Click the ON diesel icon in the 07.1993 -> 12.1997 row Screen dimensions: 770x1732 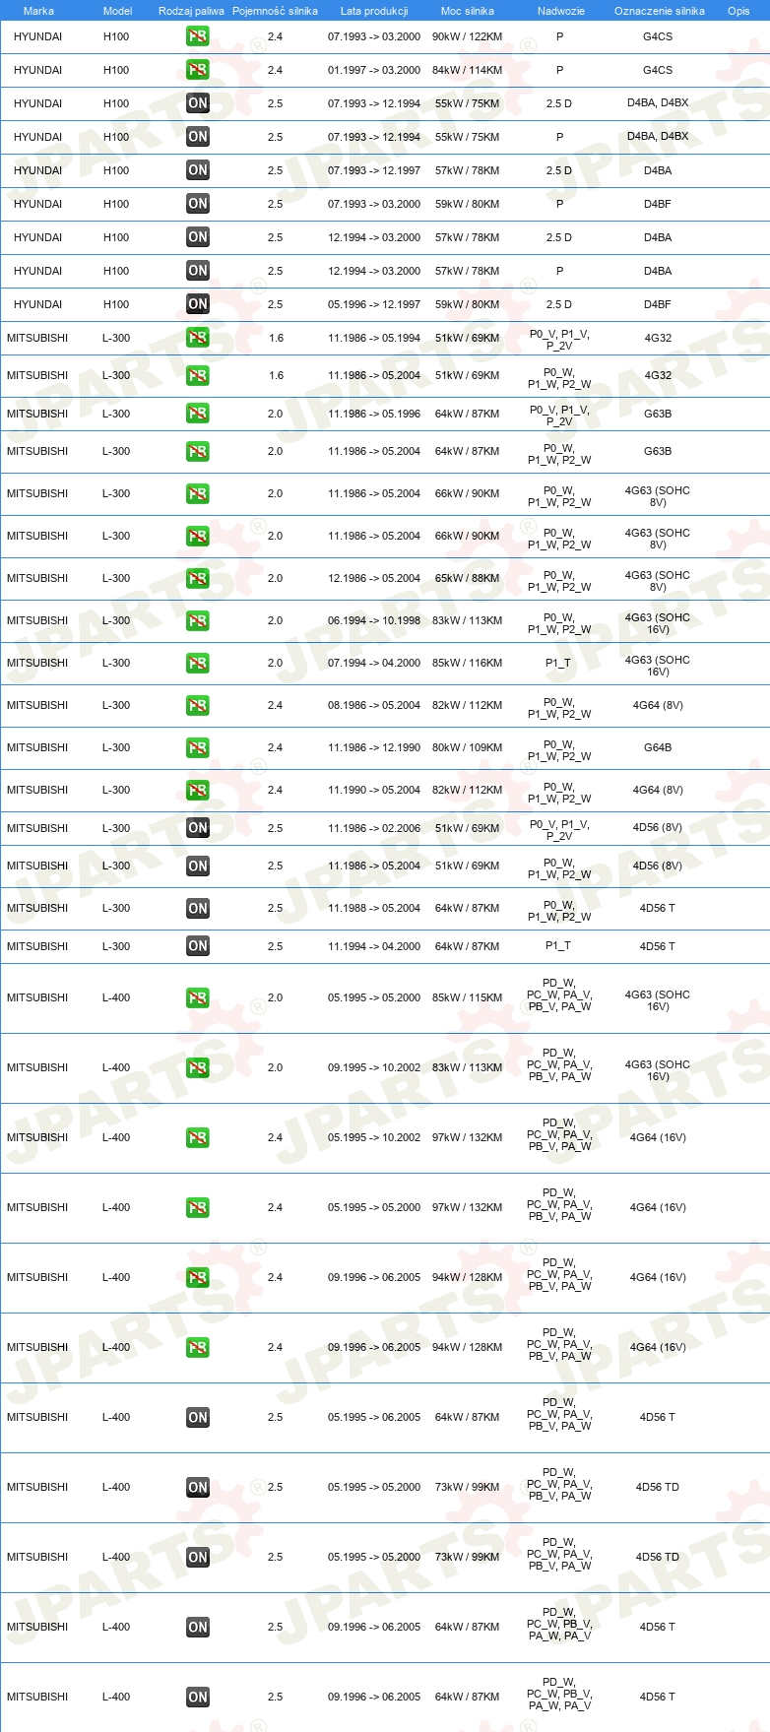click(x=198, y=170)
